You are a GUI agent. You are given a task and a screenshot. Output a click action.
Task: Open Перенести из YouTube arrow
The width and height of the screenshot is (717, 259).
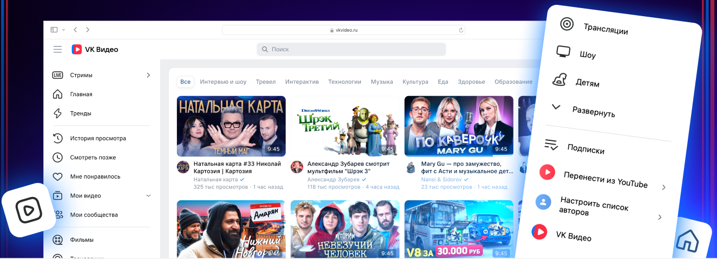coord(664,187)
